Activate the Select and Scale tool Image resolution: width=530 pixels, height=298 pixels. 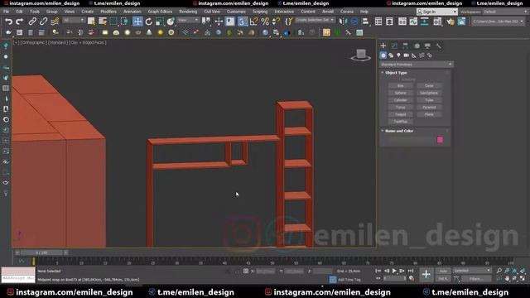[160, 22]
